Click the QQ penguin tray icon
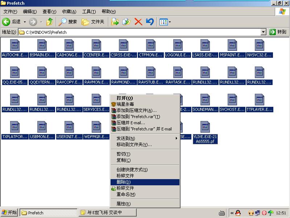This screenshot has width=290, height=218. [x=238, y=213]
